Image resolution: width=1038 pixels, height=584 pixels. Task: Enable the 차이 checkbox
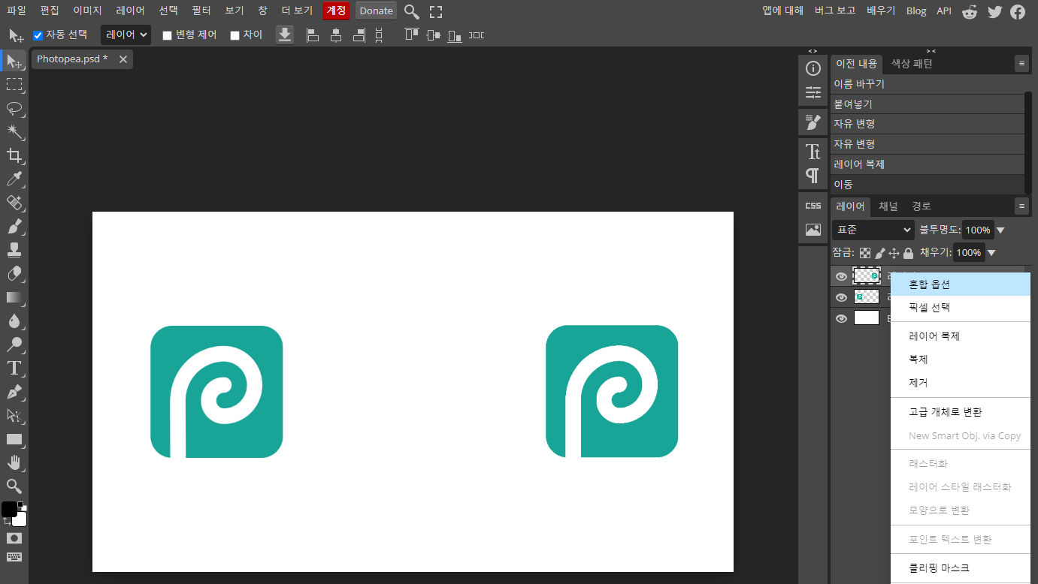pyautogui.click(x=235, y=35)
